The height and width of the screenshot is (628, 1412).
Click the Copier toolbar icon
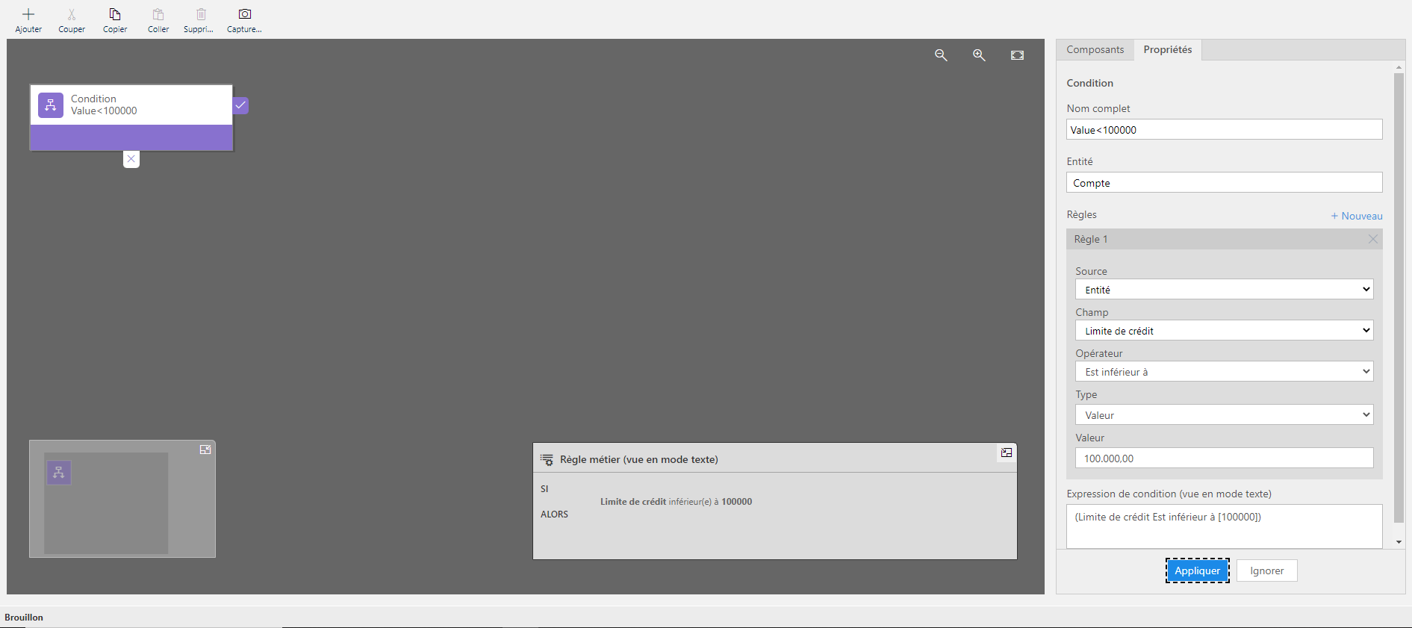(115, 14)
